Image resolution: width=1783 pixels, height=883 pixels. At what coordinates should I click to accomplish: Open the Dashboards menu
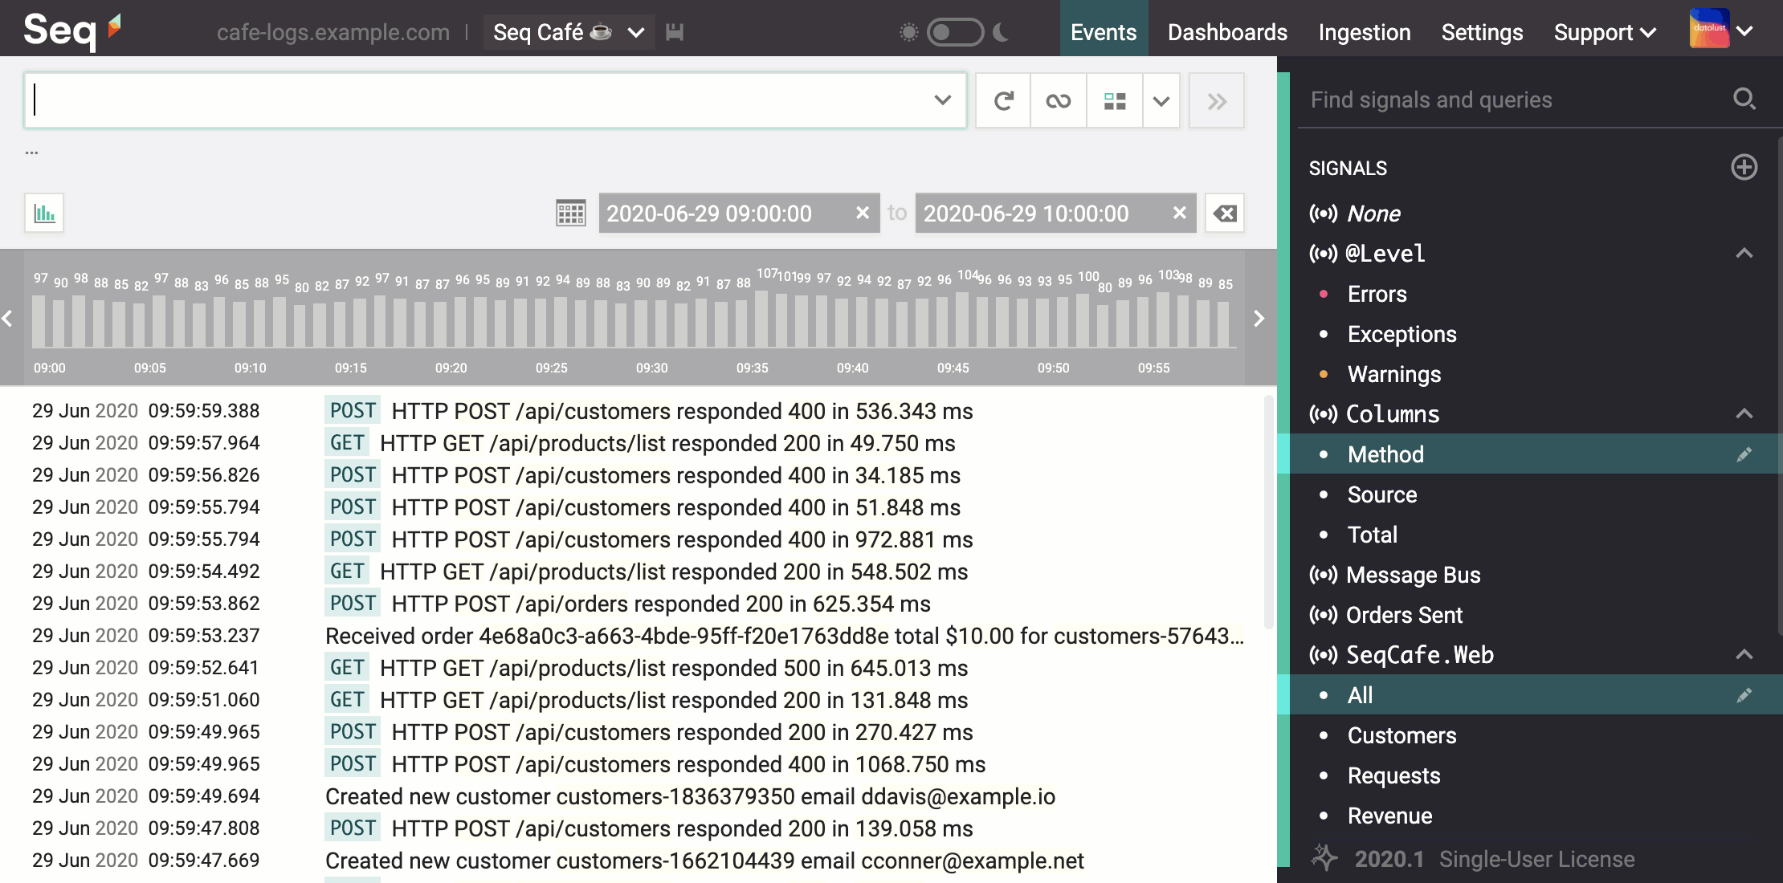coord(1227,31)
